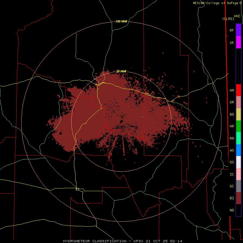243x243 pixels.
Task: Click the 'WS' legend label
Action: (x=232, y=150)
